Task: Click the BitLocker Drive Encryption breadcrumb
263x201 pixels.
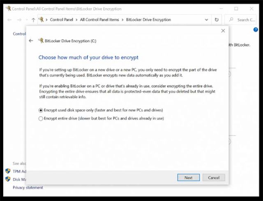Action: click(x=148, y=20)
